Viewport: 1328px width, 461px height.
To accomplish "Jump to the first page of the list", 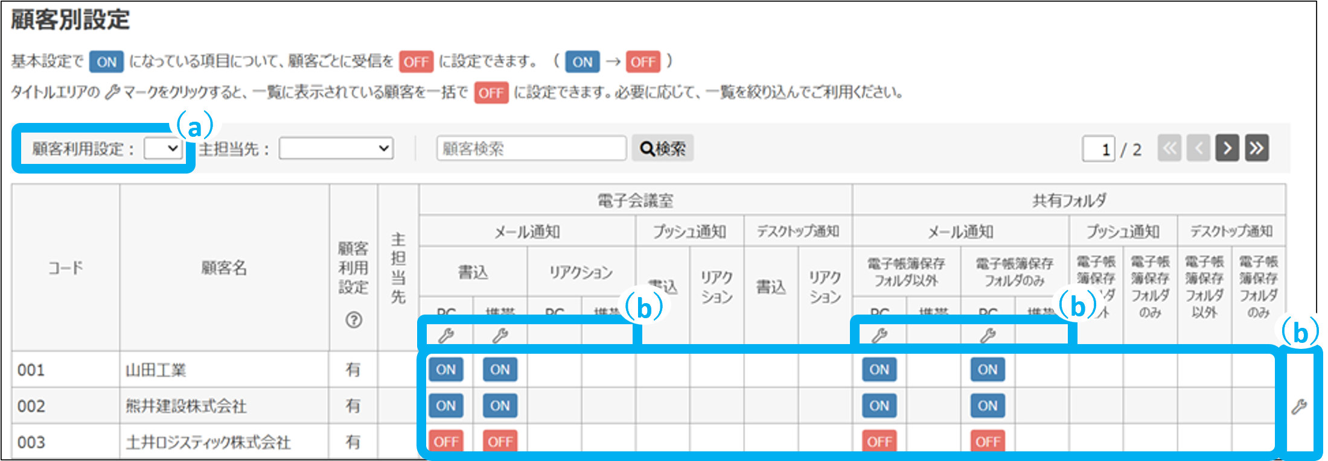I will [1169, 148].
